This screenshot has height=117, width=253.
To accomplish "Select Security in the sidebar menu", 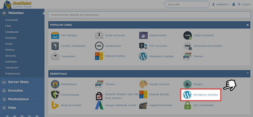I will [10, 56].
